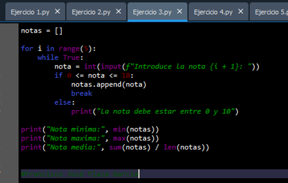Close the Ejercicio 2.py tab

[119, 11]
